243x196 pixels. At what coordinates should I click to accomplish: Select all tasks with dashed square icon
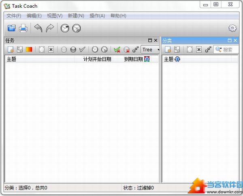coord(42,49)
